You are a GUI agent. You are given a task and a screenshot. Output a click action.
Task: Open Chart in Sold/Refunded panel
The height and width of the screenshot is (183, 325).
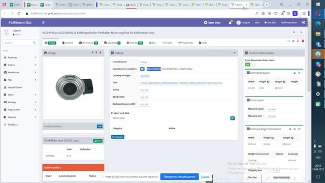[x=97, y=141]
